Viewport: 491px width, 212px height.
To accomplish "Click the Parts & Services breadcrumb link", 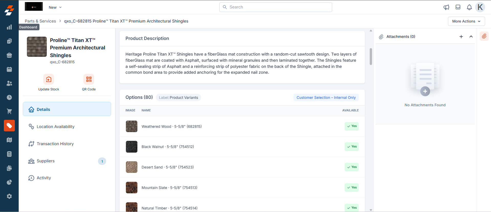I will pos(40,21).
